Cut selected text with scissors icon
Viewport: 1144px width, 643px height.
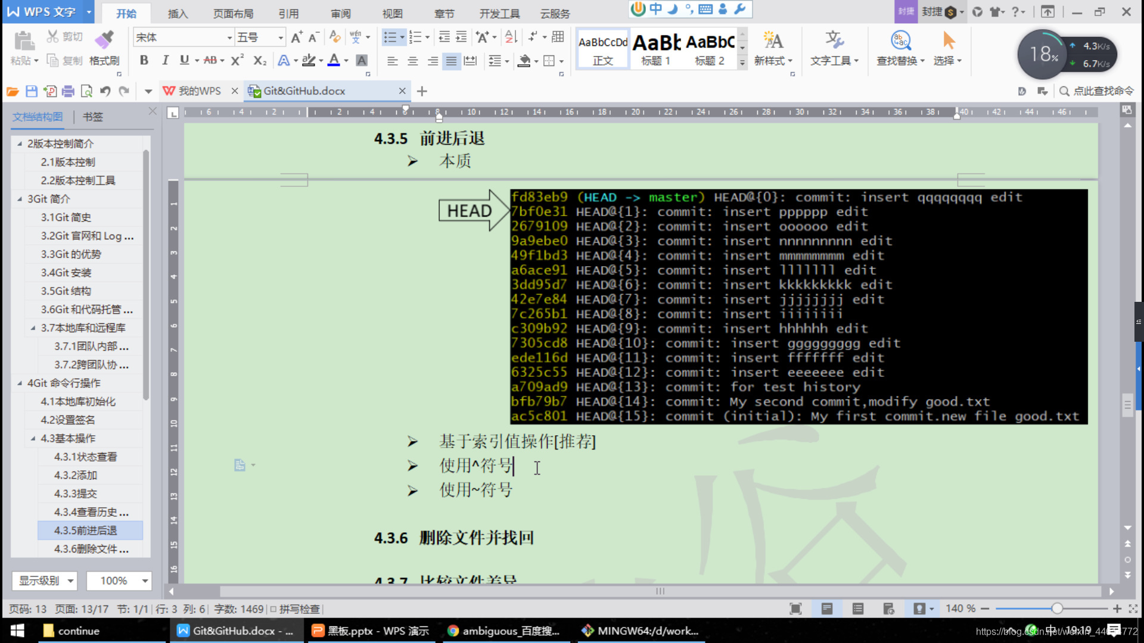click(53, 37)
